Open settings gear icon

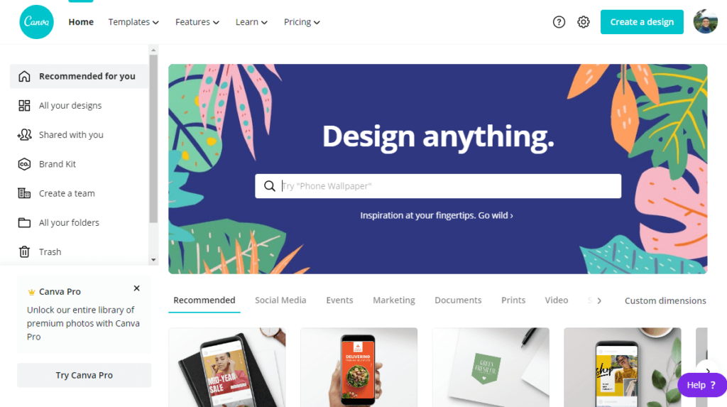(x=584, y=22)
